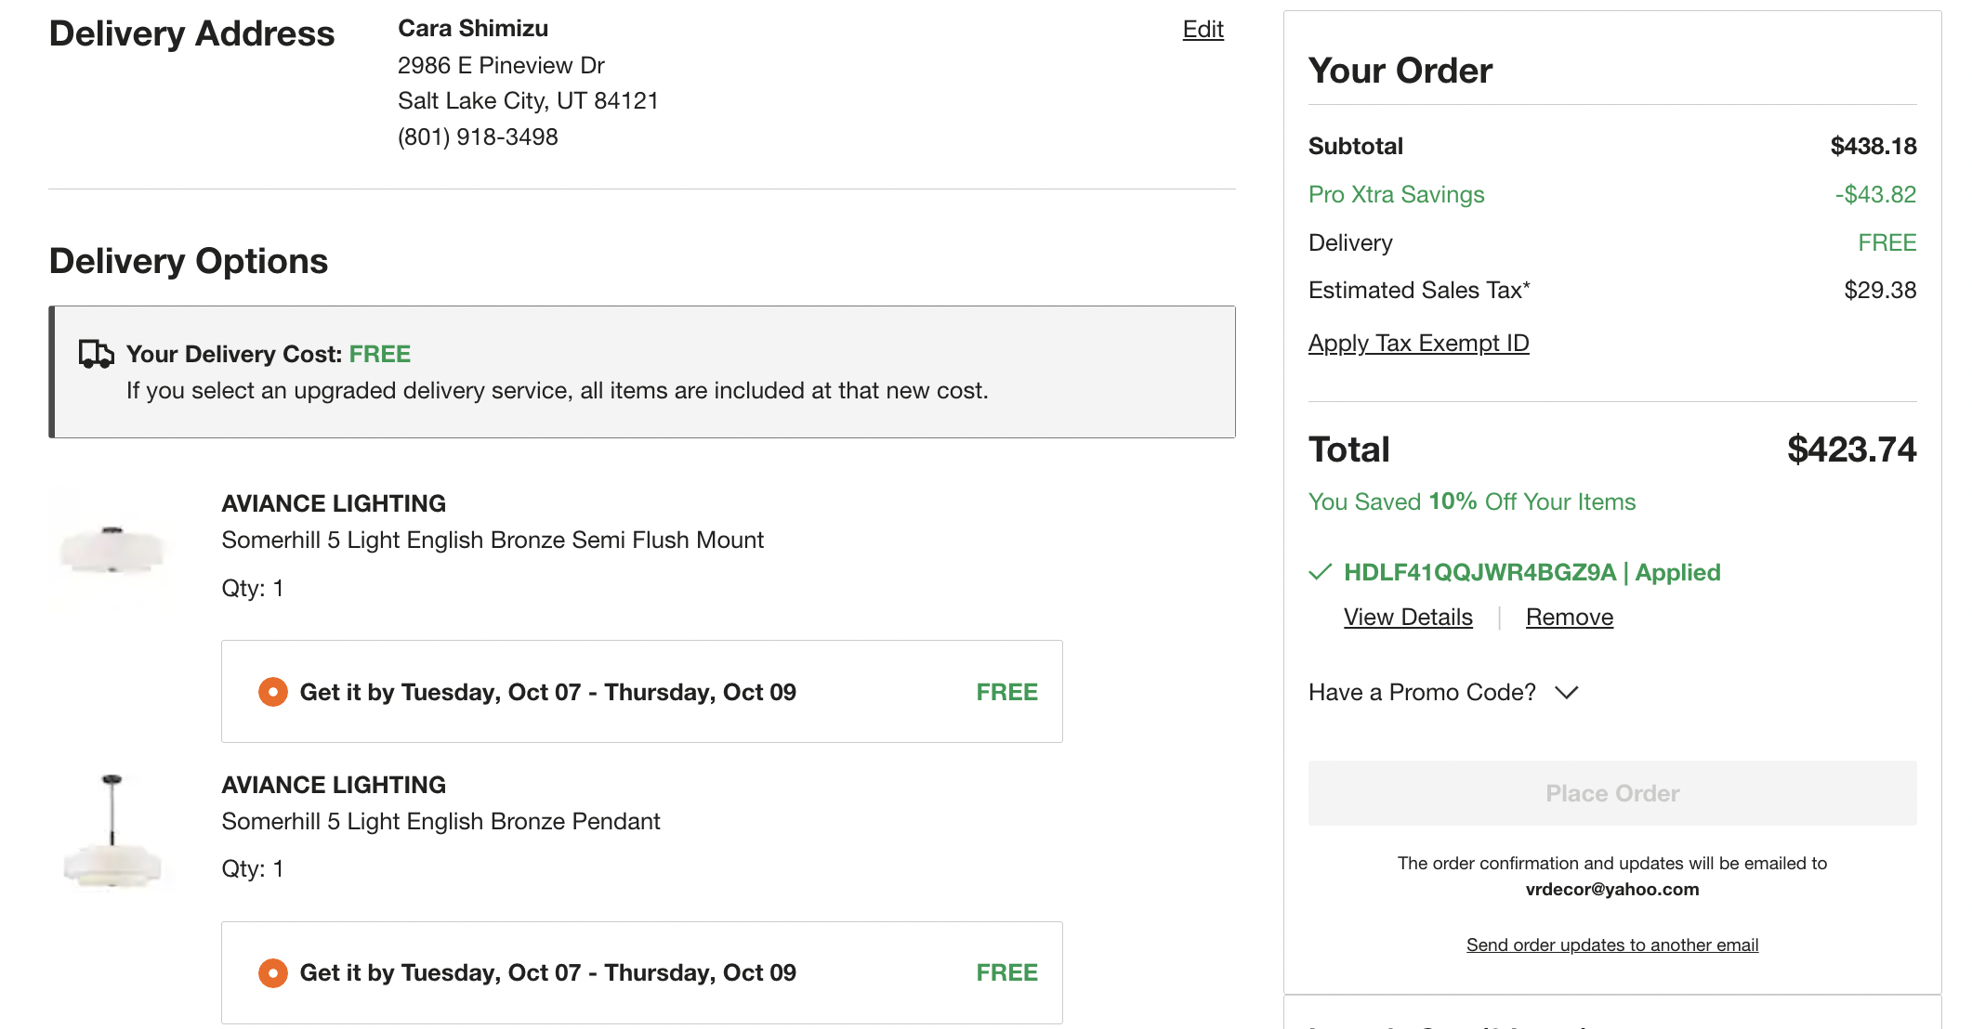Edit the delivery address

click(1203, 30)
